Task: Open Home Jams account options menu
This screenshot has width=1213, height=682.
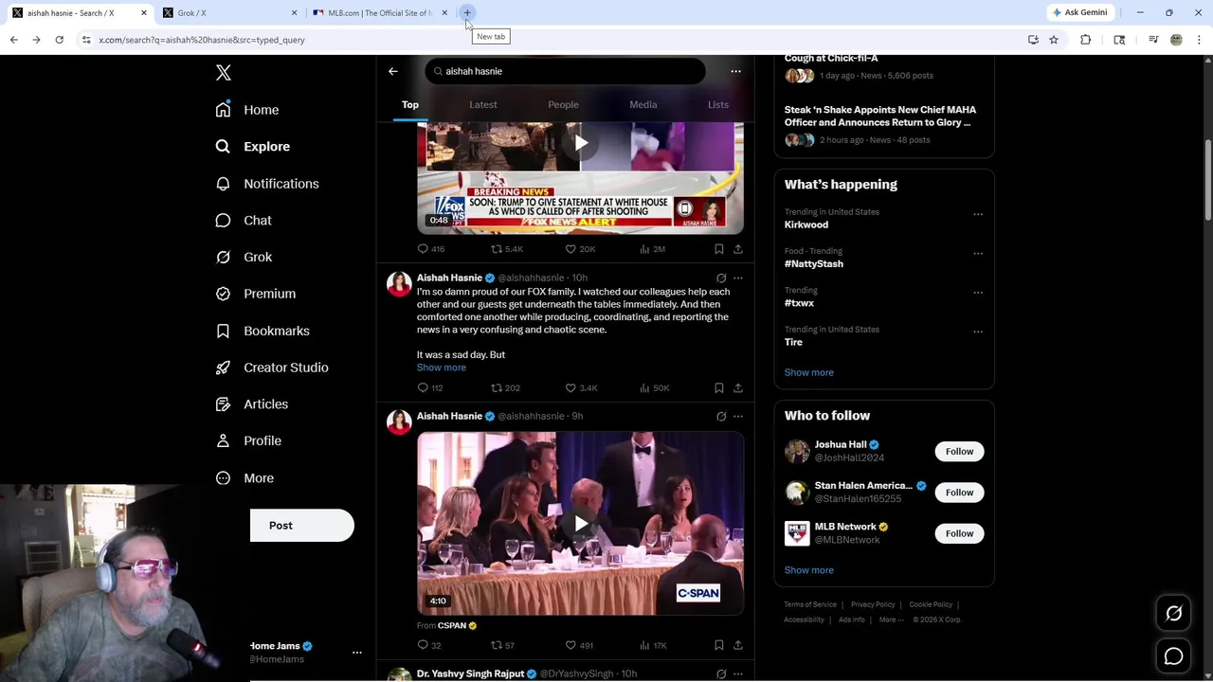Action: click(x=357, y=653)
